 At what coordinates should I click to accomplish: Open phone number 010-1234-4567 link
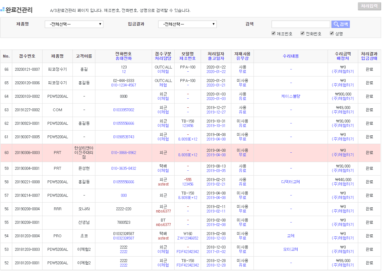click(123, 85)
